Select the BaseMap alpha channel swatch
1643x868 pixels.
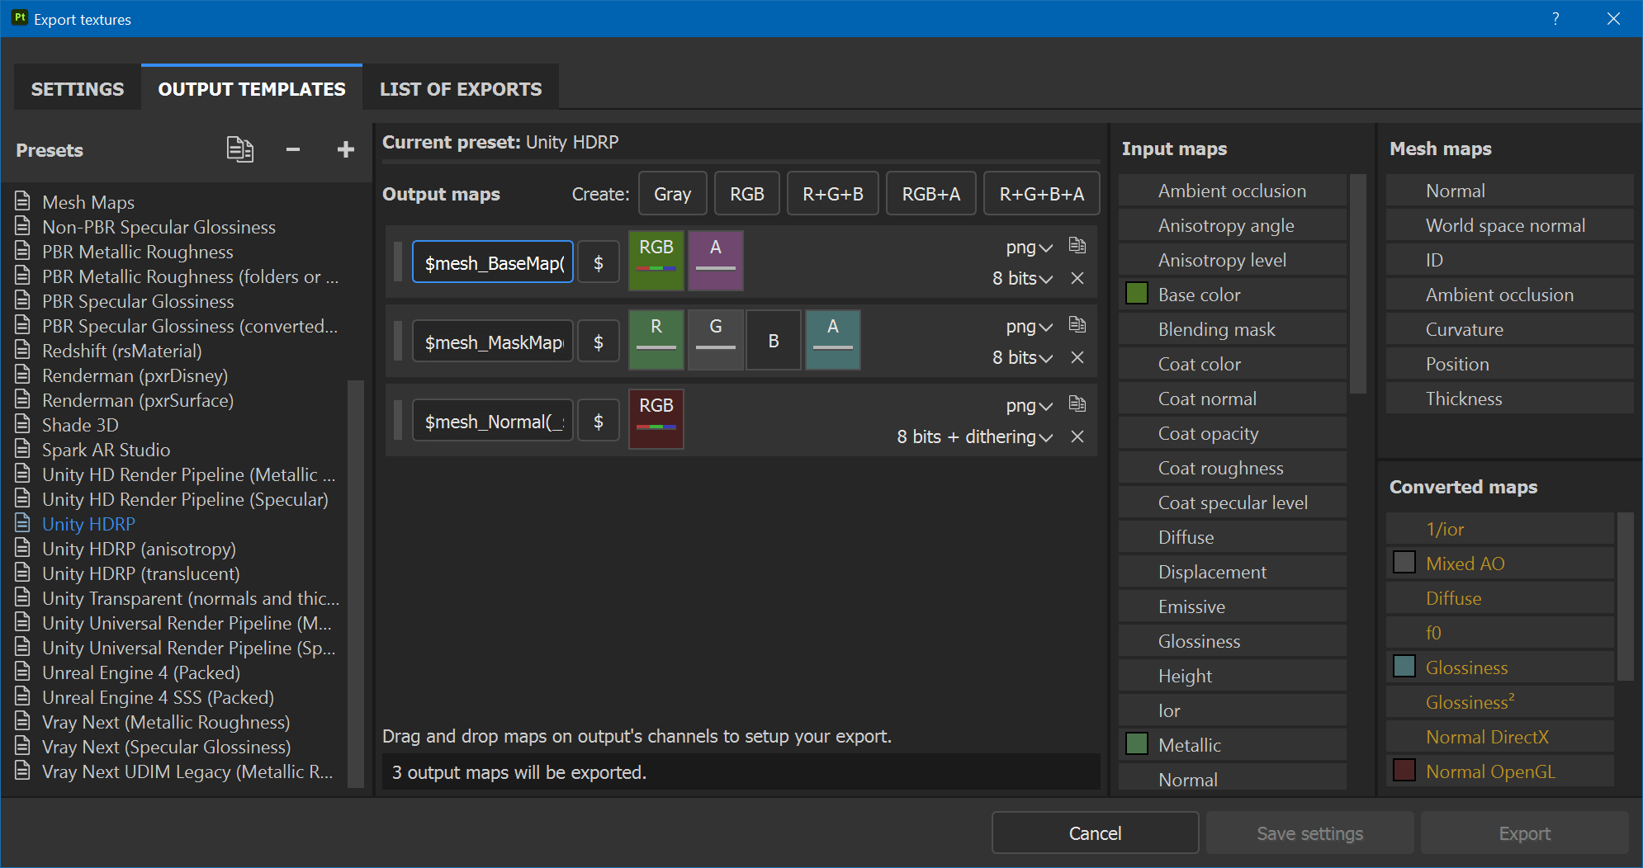coord(716,261)
